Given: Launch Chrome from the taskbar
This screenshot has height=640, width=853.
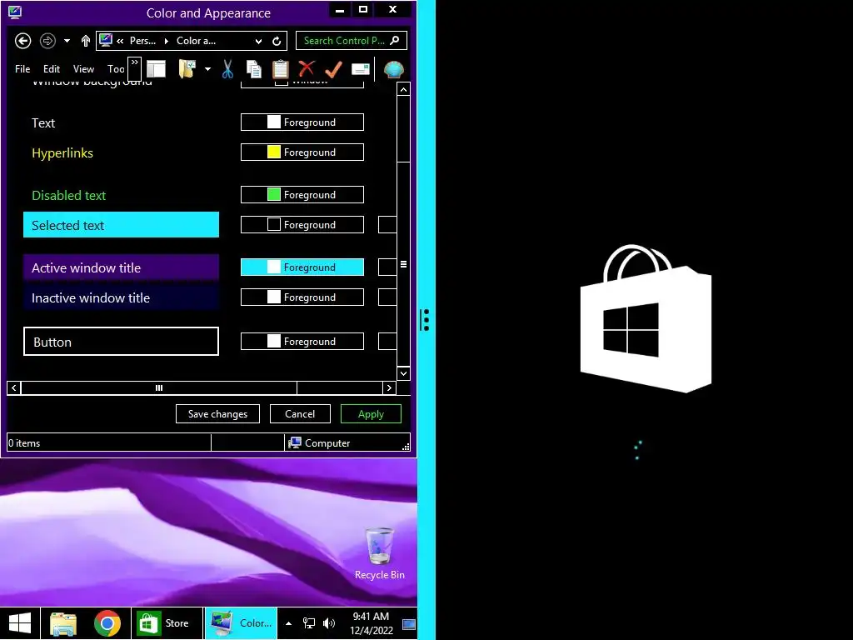Looking at the screenshot, I should (x=107, y=623).
